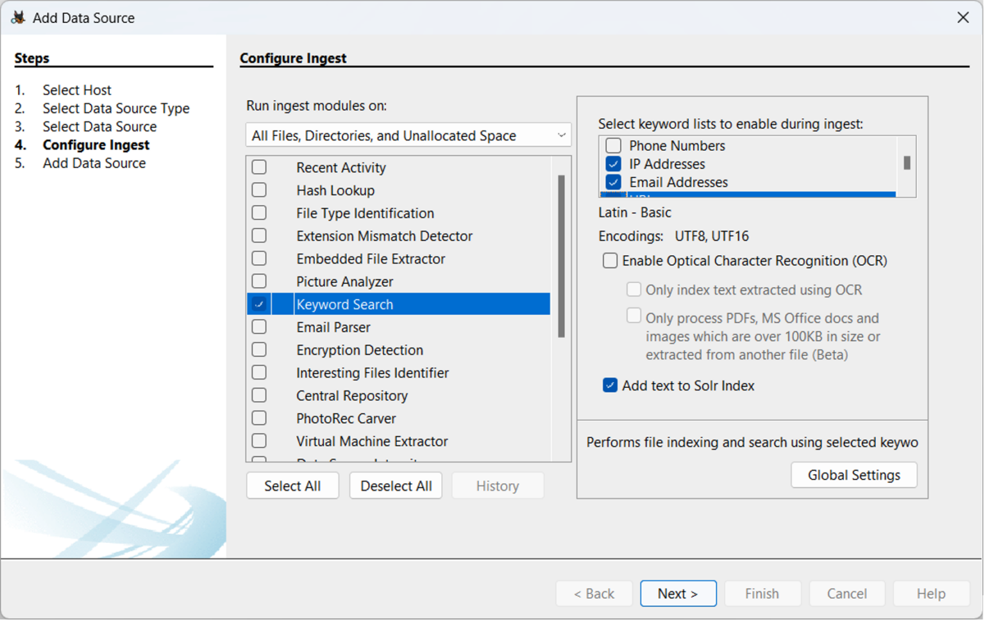
Task: Check the Embedded File Extractor module
Action: coord(259,258)
